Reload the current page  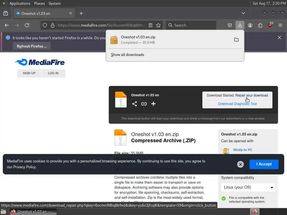tap(27, 25)
